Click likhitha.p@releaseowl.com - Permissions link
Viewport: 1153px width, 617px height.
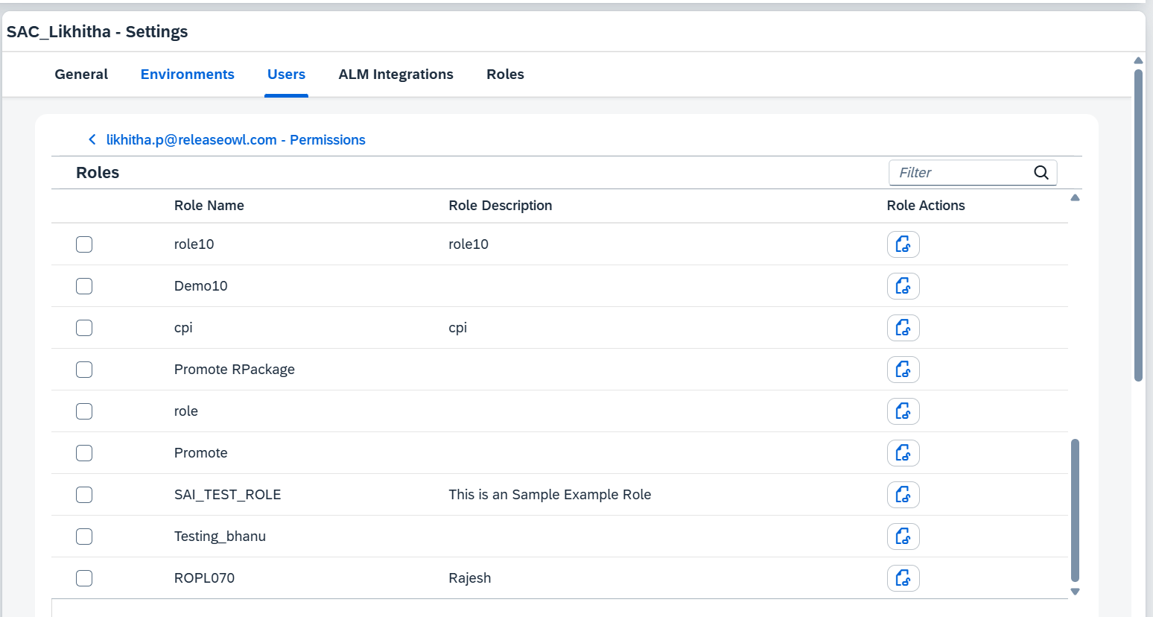point(235,140)
